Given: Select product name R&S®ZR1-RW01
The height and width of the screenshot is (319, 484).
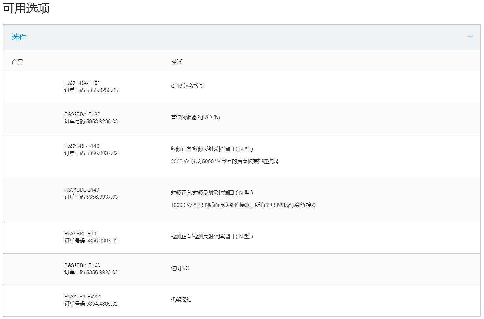Looking at the screenshot, I should point(83,297).
